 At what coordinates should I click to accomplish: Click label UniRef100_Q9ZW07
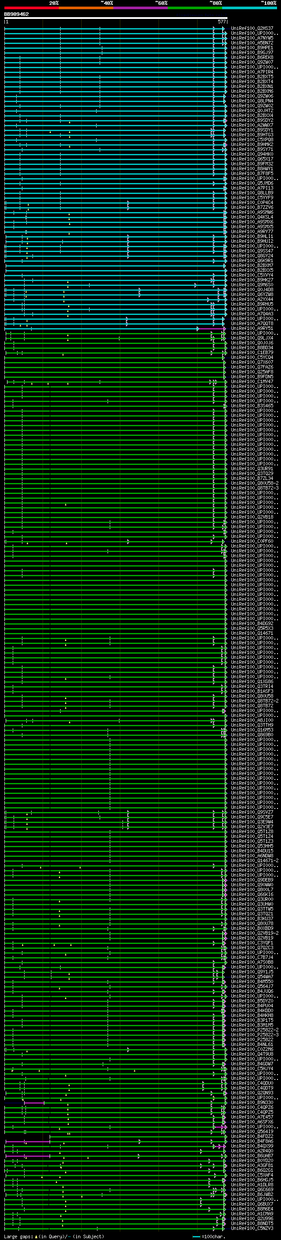coord(252,62)
